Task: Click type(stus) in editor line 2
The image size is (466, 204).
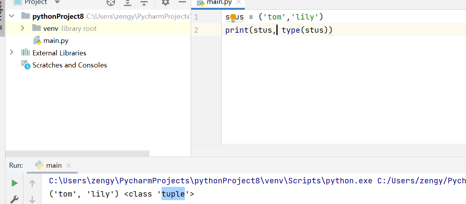Action: [x=304, y=30]
